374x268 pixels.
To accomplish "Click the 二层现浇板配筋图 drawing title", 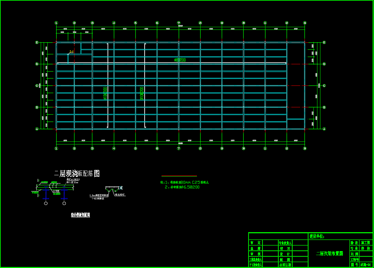I will 77,173.
